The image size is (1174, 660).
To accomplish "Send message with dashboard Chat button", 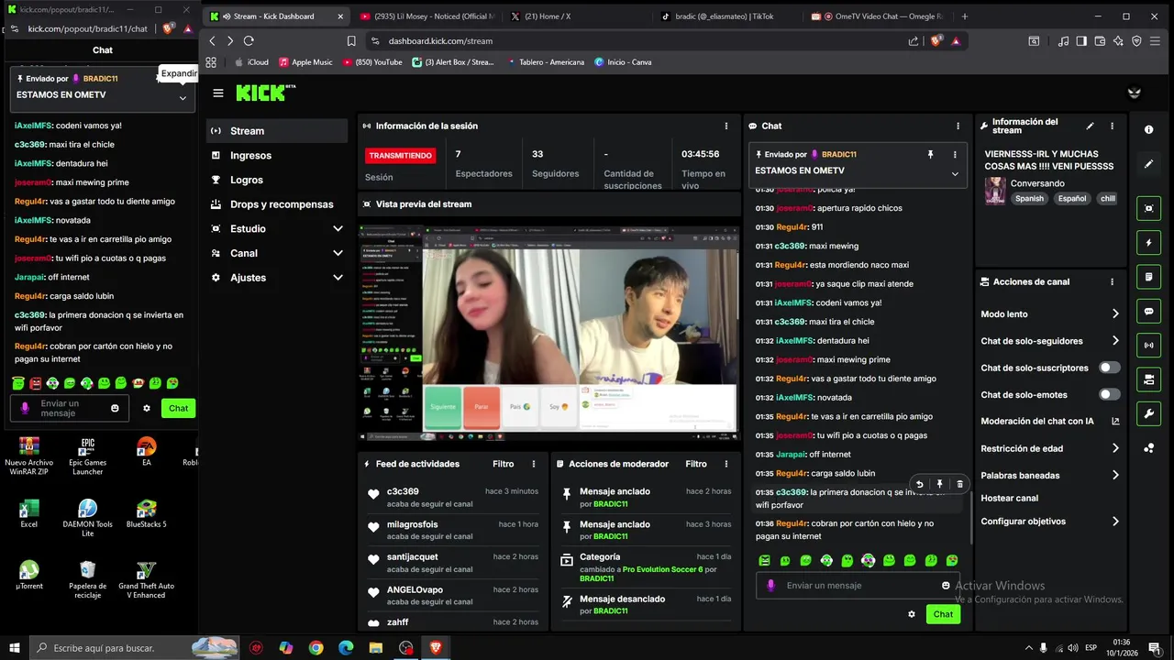I will (x=944, y=614).
